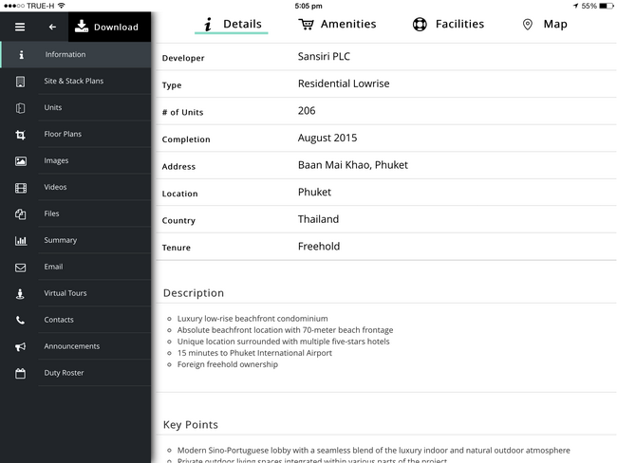Click the battery indicator in status bar
Screen dimensions: 617x463
tap(606, 6)
